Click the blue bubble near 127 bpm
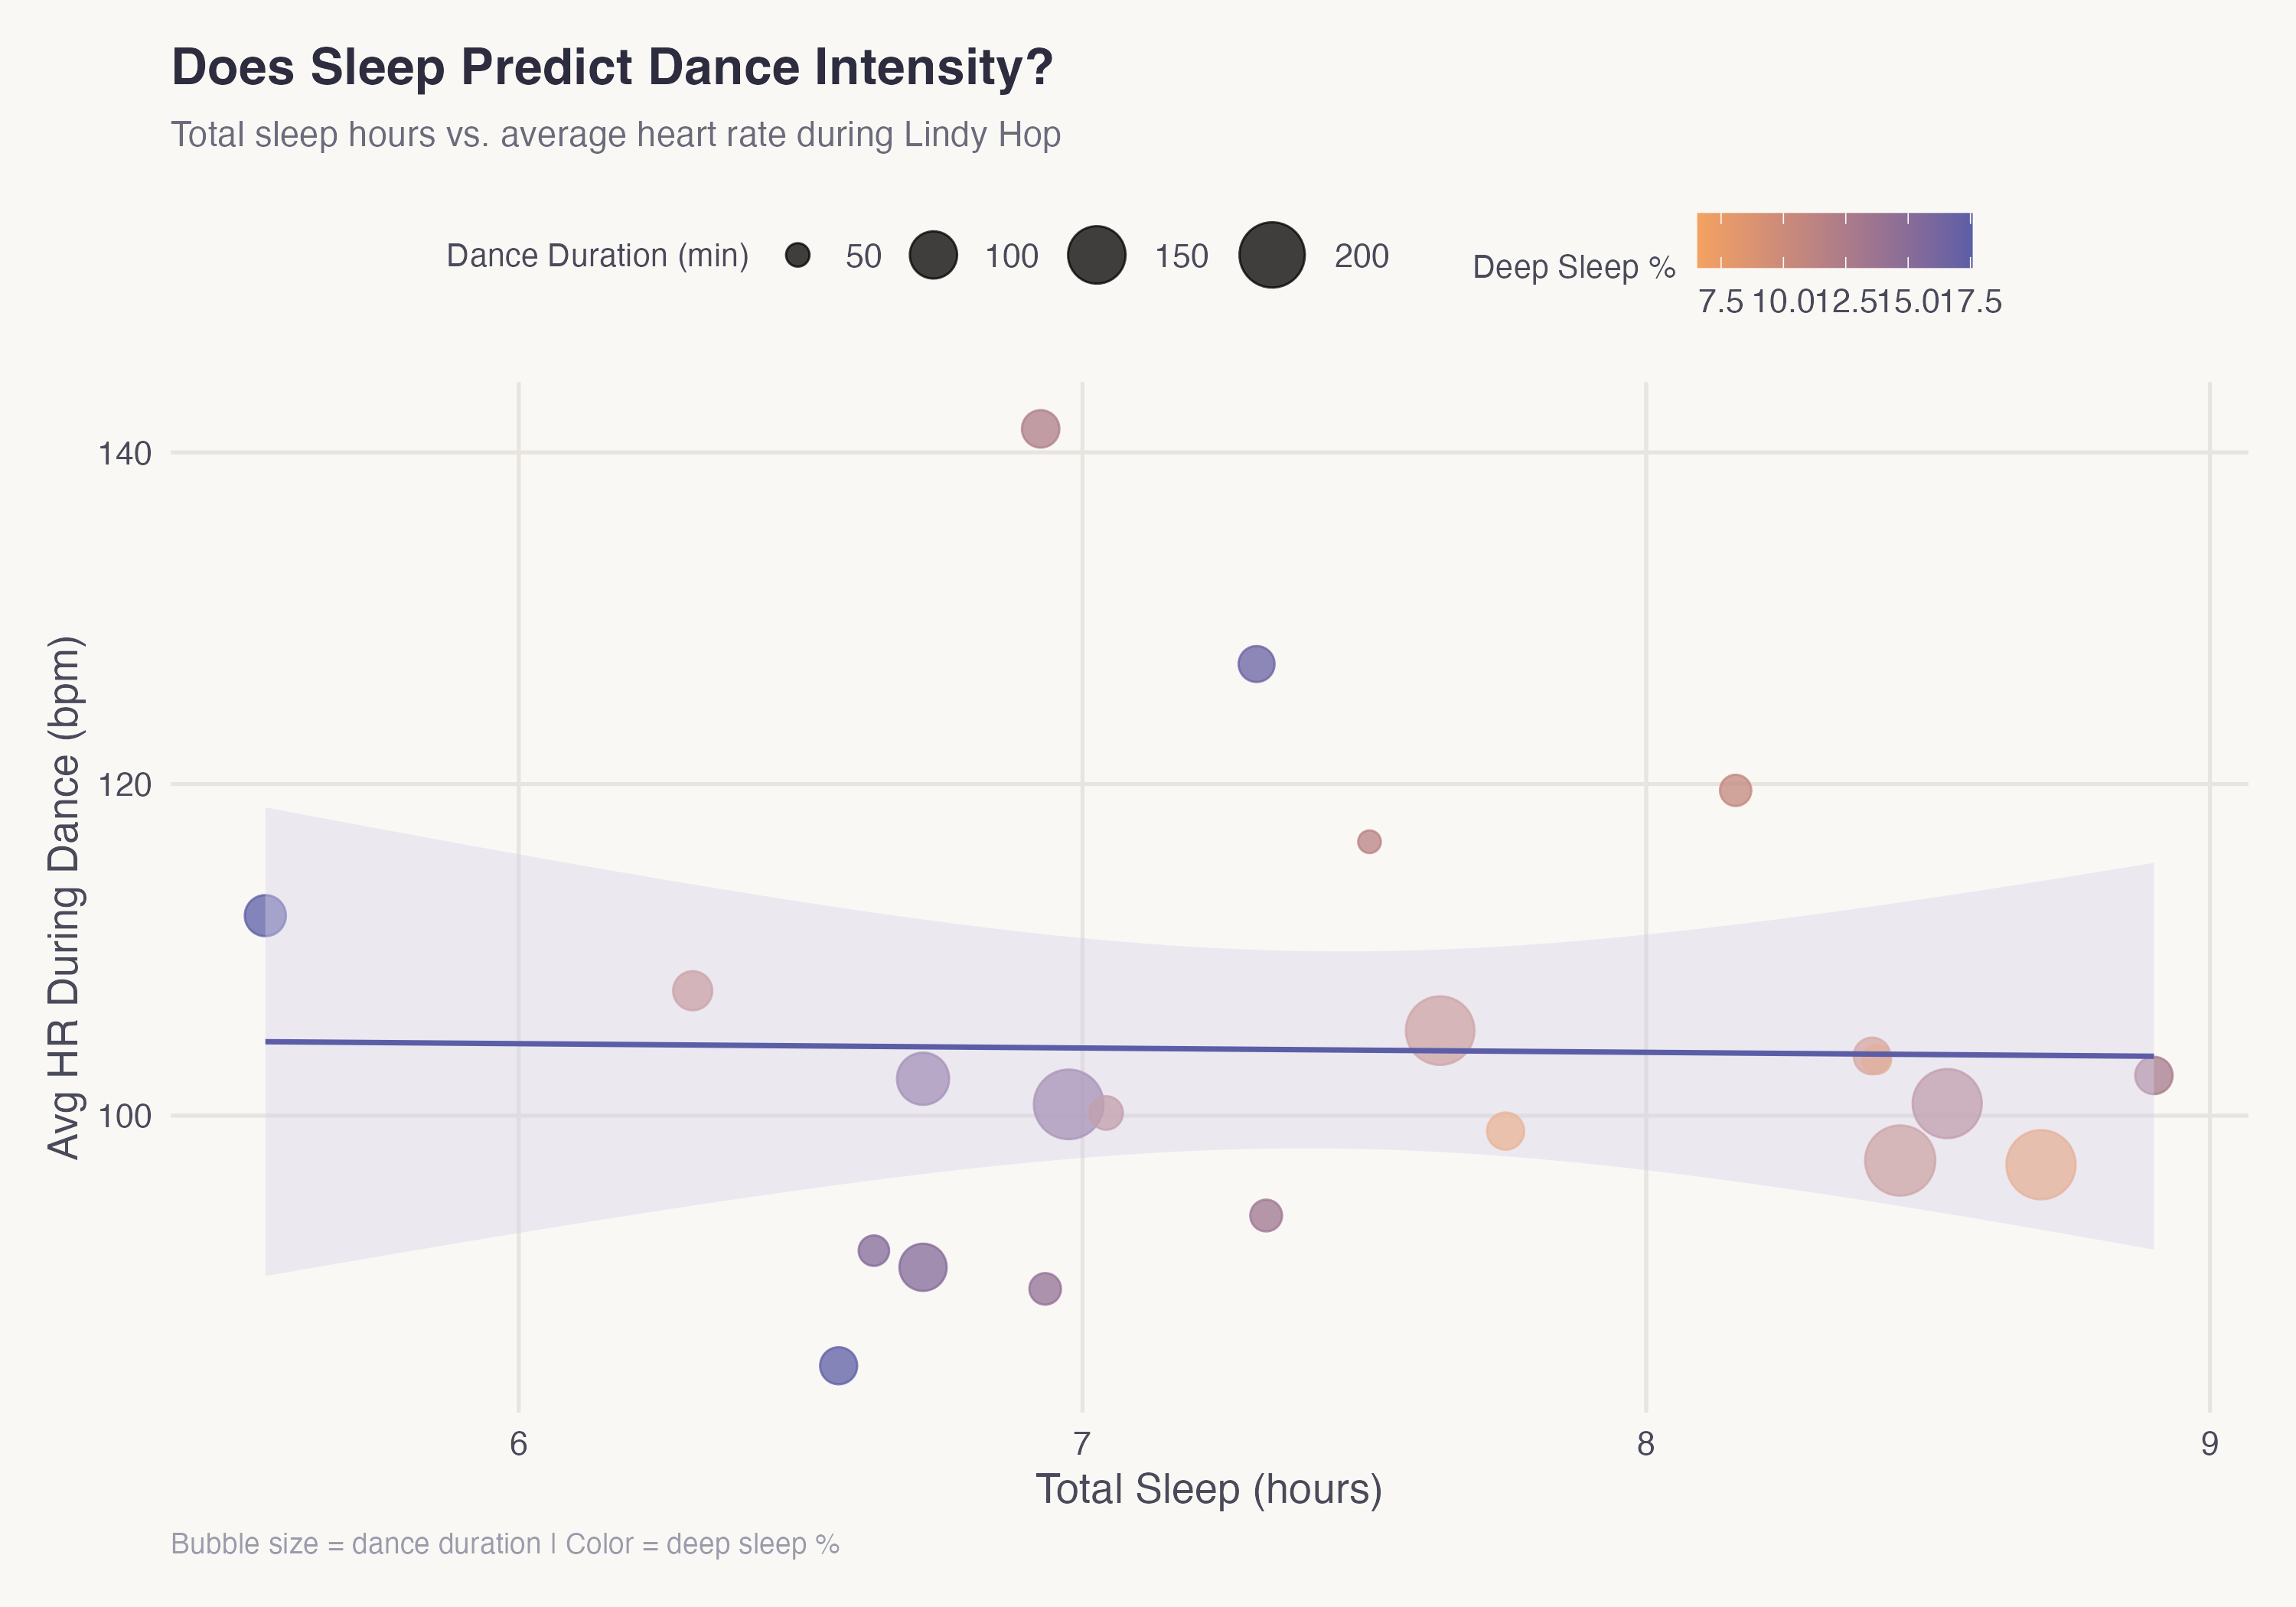 1256,664
